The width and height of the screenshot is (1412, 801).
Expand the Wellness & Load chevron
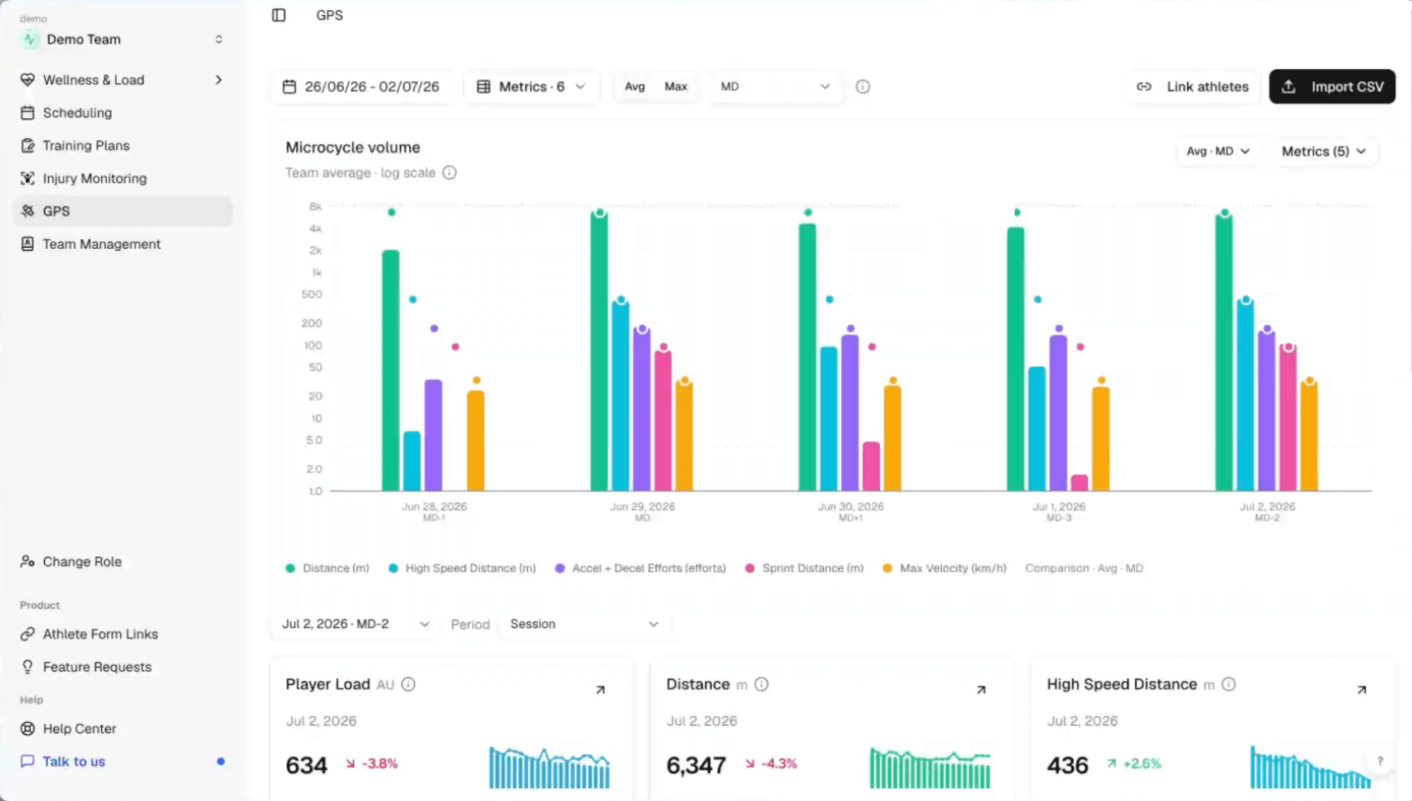click(x=219, y=80)
